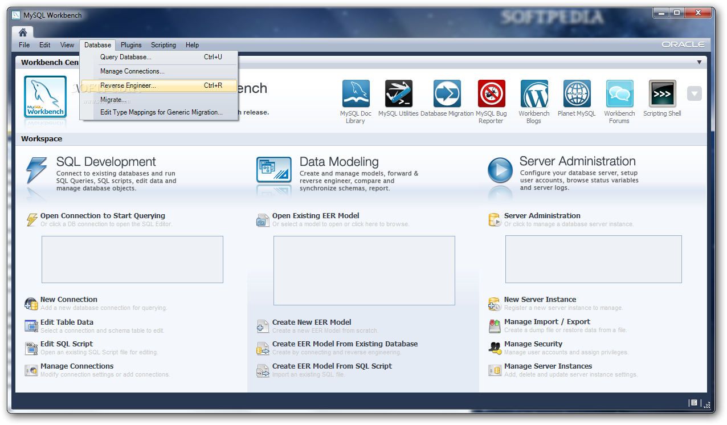Click the empty server instances list box

pos(594,259)
